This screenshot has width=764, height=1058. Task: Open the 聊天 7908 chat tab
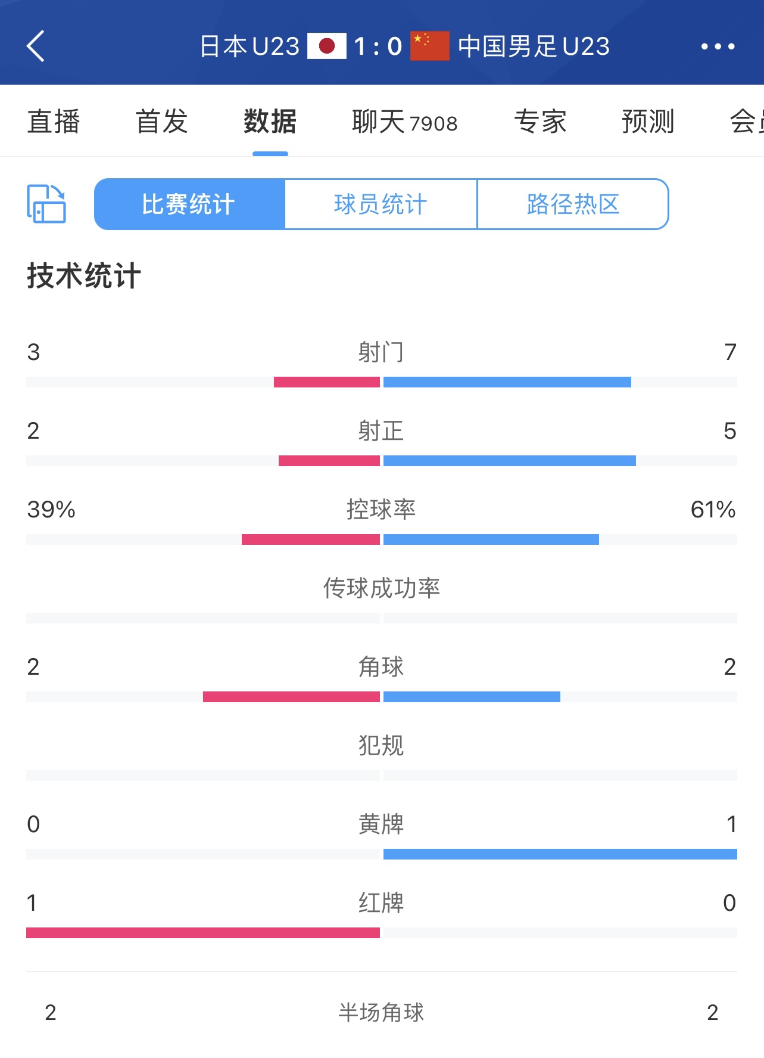(404, 122)
